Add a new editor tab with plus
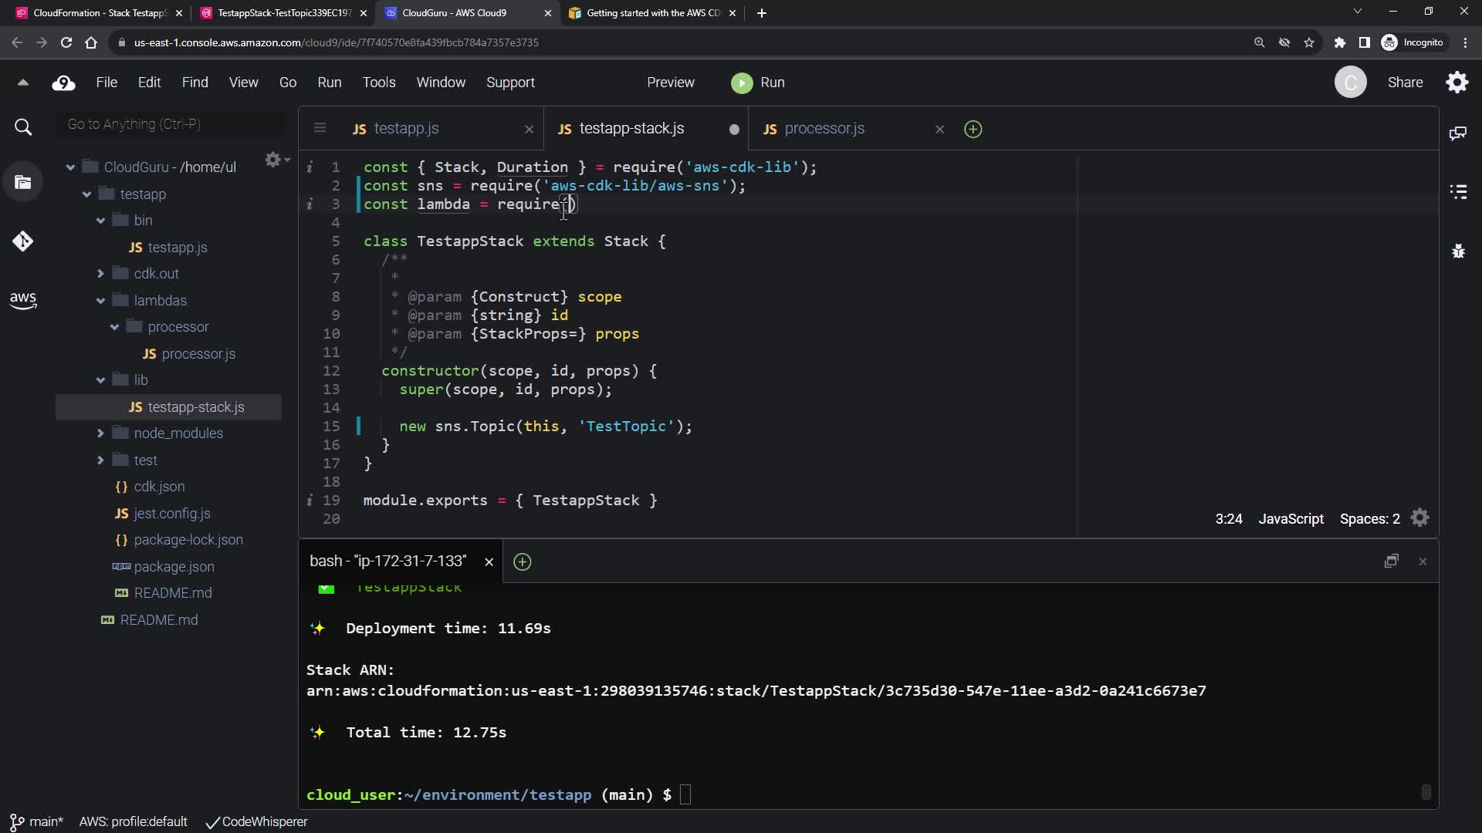 [x=973, y=129]
